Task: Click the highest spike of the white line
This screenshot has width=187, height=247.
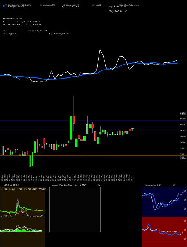Action: [100, 50]
